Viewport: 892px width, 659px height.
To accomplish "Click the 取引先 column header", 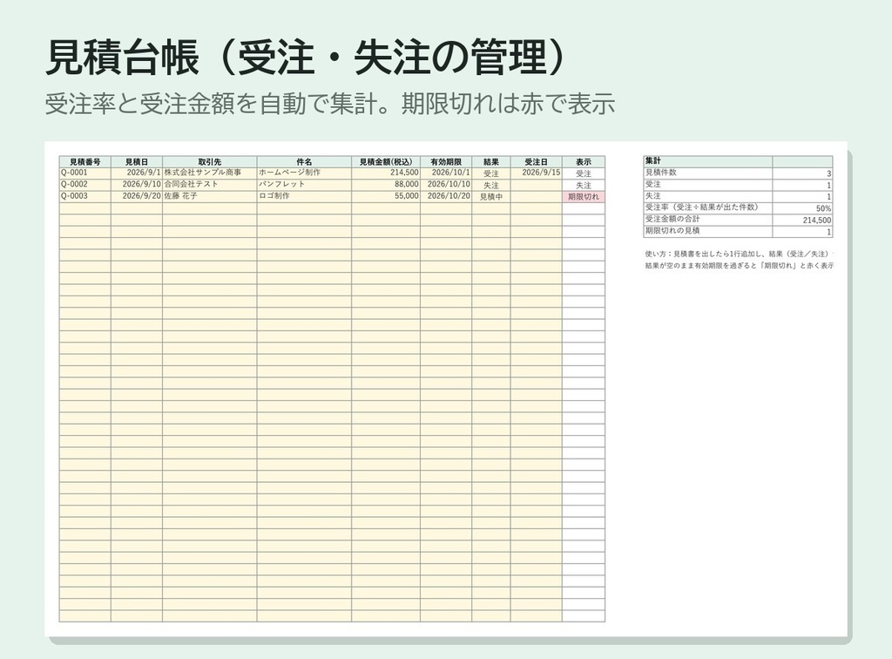I will [x=209, y=161].
